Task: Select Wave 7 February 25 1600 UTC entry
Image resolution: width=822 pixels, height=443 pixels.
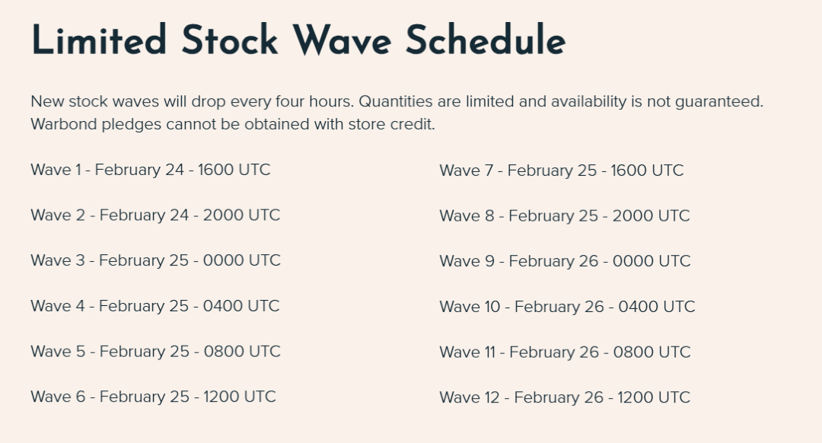Action: 561,171
